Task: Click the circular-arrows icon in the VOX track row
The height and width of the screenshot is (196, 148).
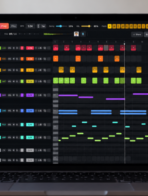Action: [x=45, y=160]
